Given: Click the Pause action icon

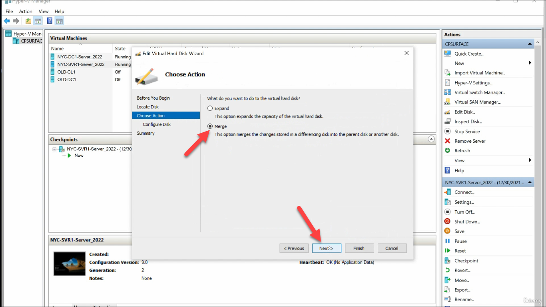Looking at the screenshot, I should pos(448,241).
